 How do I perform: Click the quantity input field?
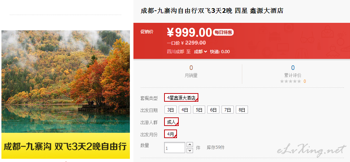click(x=174, y=148)
